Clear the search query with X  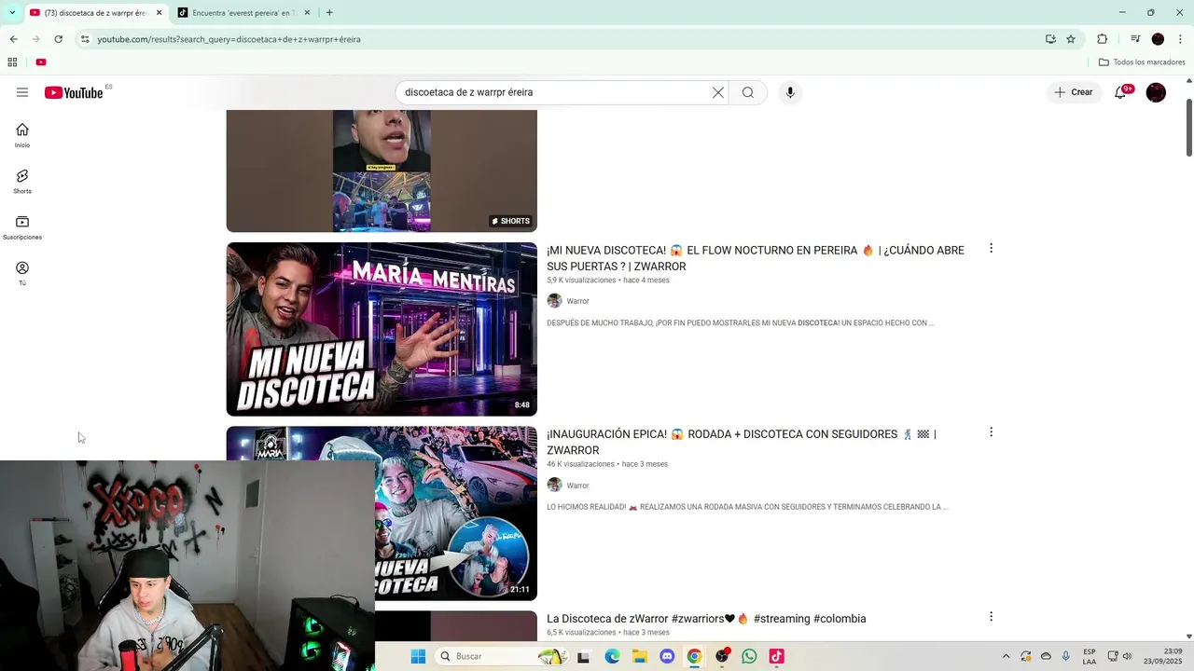tap(718, 92)
